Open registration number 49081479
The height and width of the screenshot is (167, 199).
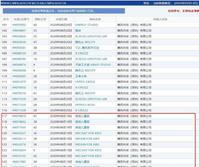coord(19,82)
